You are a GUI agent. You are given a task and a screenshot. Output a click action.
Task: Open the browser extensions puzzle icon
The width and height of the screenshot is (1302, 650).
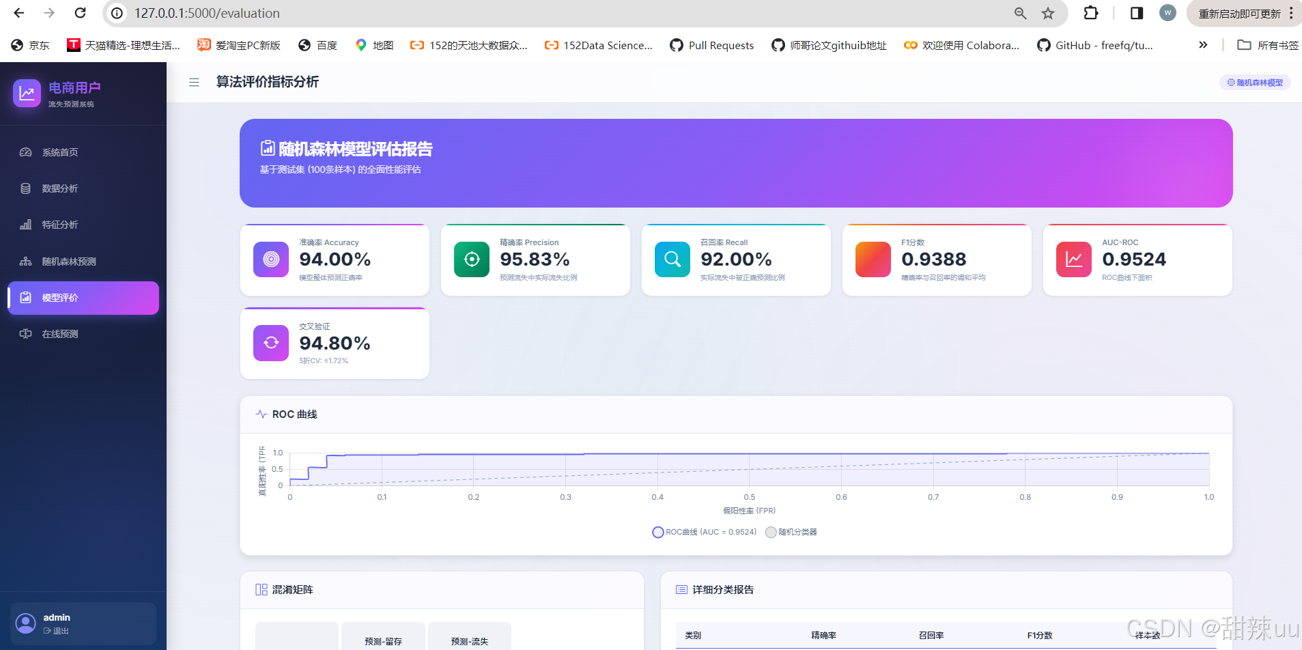tap(1091, 13)
